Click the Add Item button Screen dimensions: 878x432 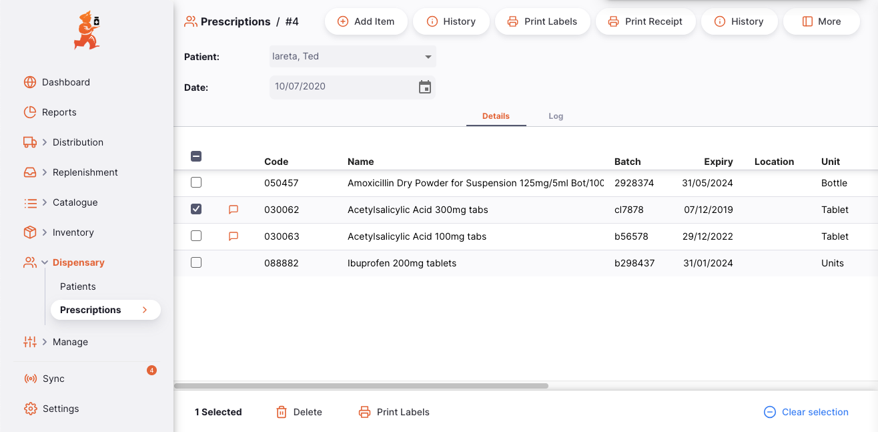point(366,21)
